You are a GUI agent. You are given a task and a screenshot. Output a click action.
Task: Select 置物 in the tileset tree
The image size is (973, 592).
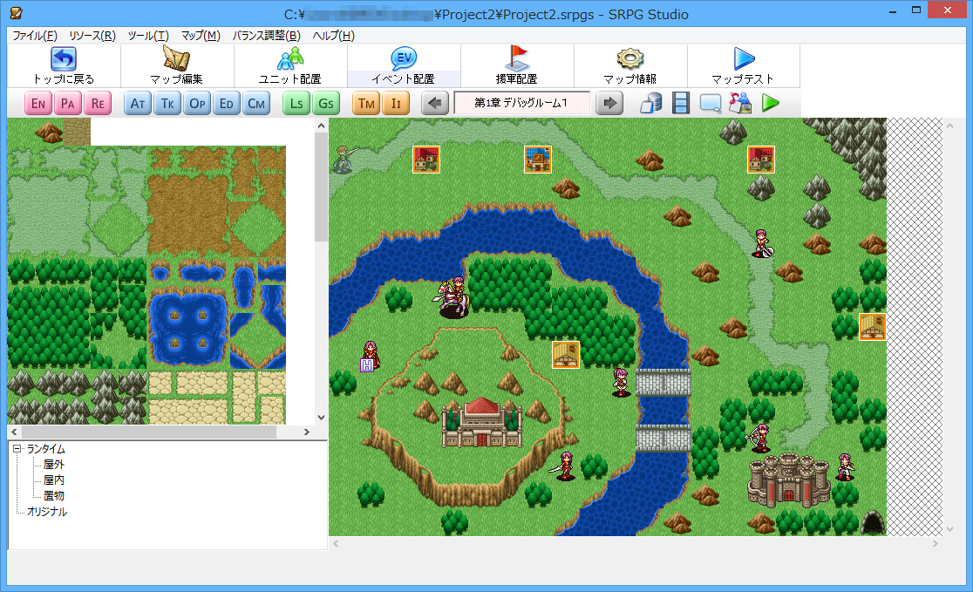[54, 496]
